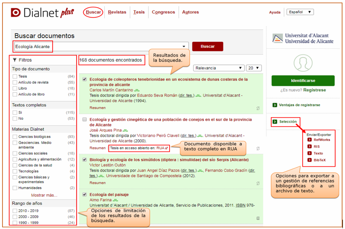
Task: Click the Dialnet plus logo
Action: (x=43, y=13)
